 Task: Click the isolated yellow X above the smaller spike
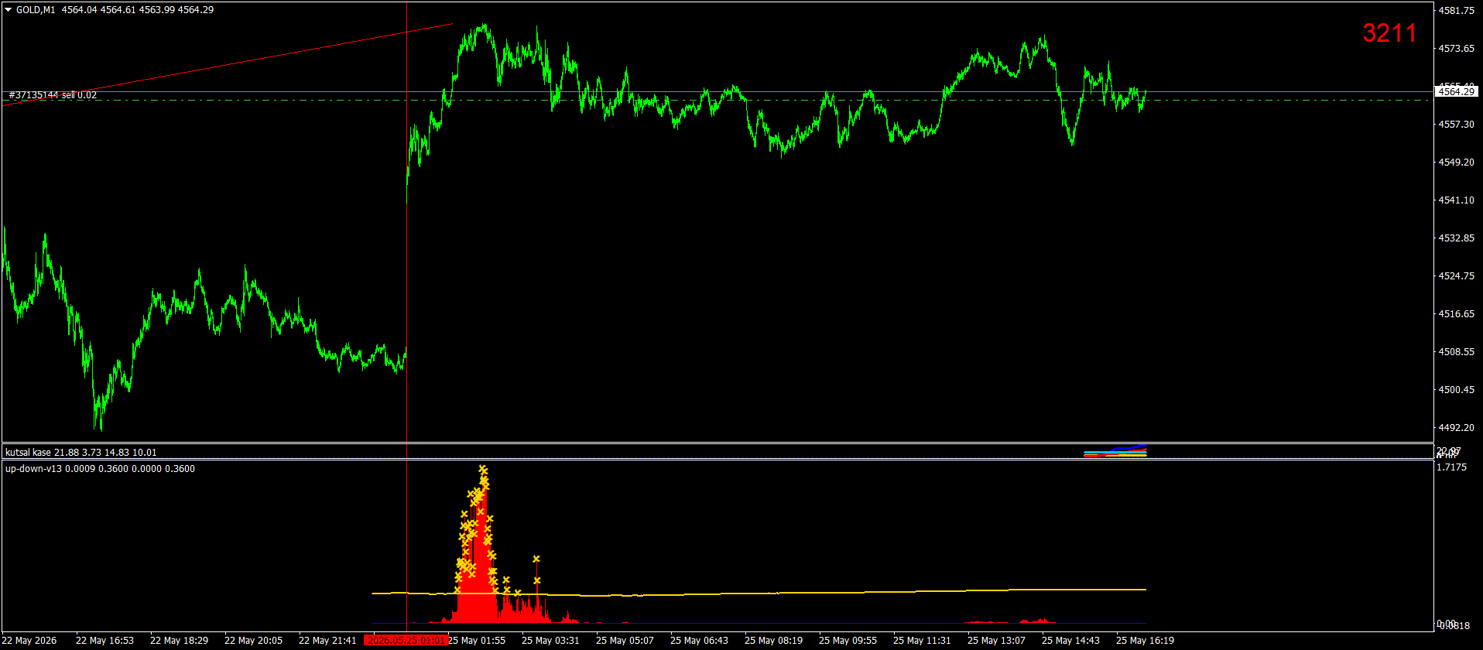click(536, 559)
